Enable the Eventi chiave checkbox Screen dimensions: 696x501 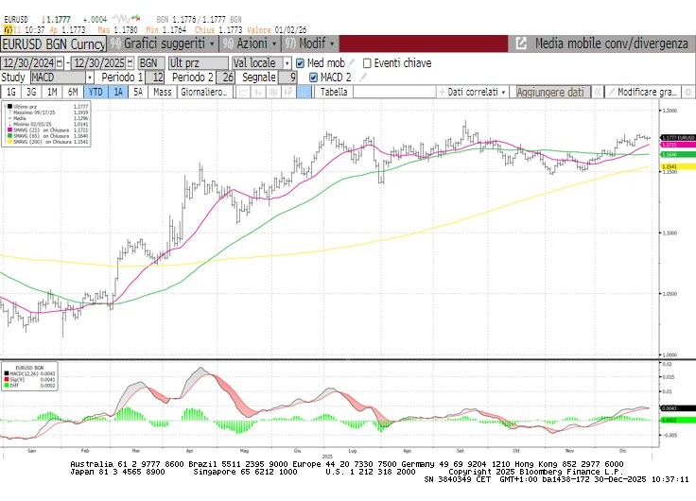click(368, 63)
